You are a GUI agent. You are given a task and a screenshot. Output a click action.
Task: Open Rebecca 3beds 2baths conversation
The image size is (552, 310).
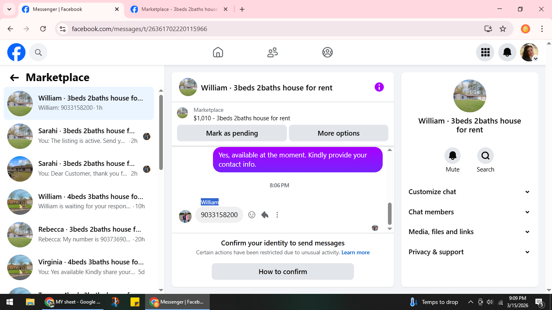tap(79, 235)
